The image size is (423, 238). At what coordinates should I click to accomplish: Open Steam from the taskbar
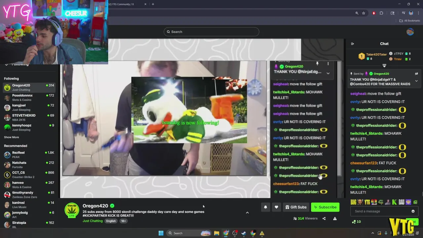coord(244,233)
